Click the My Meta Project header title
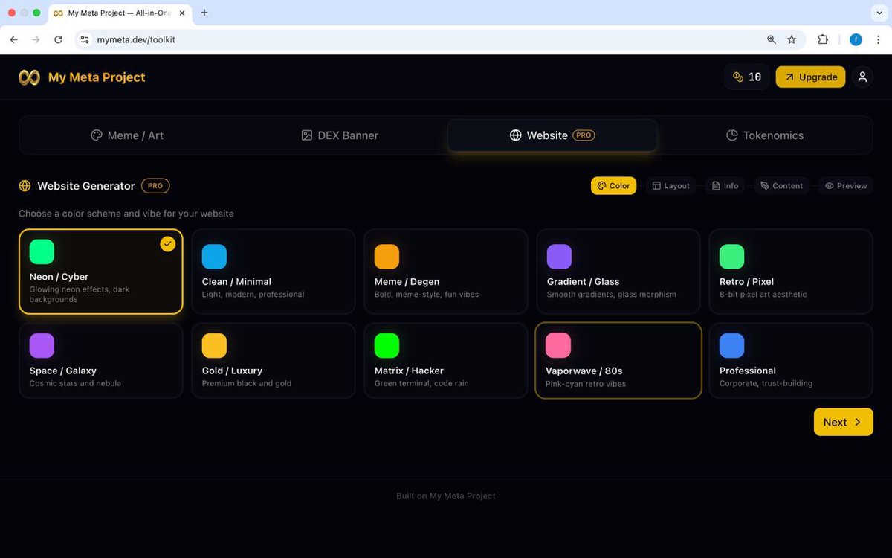 click(97, 77)
